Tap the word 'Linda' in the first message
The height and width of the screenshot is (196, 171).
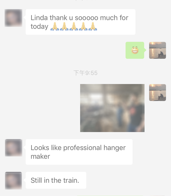point(39,18)
